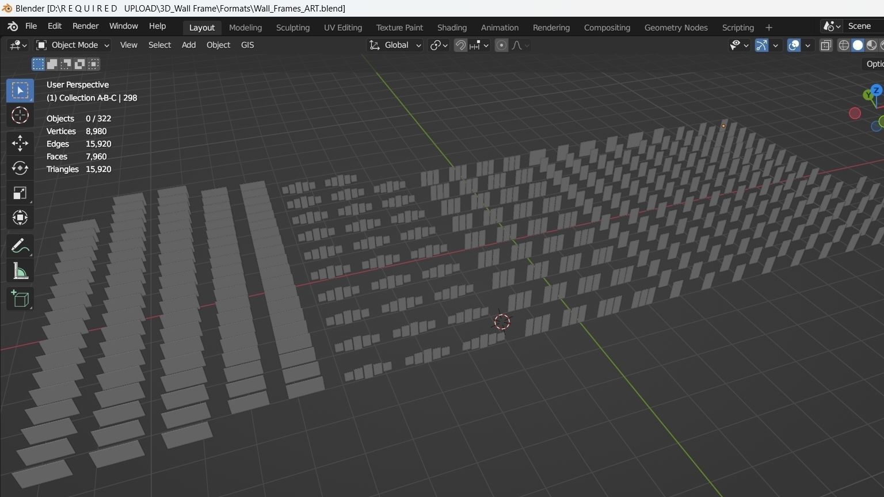Switch to the Compositing workspace tab
Image resolution: width=884 pixels, height=497 pixels.
607,28
